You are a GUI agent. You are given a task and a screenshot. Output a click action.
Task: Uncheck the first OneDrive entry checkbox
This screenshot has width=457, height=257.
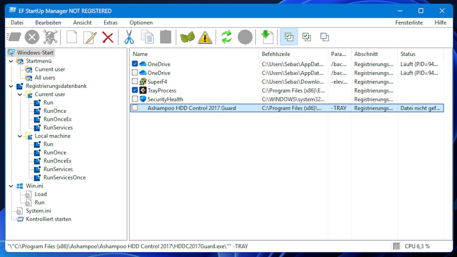(x=135, y=64)
